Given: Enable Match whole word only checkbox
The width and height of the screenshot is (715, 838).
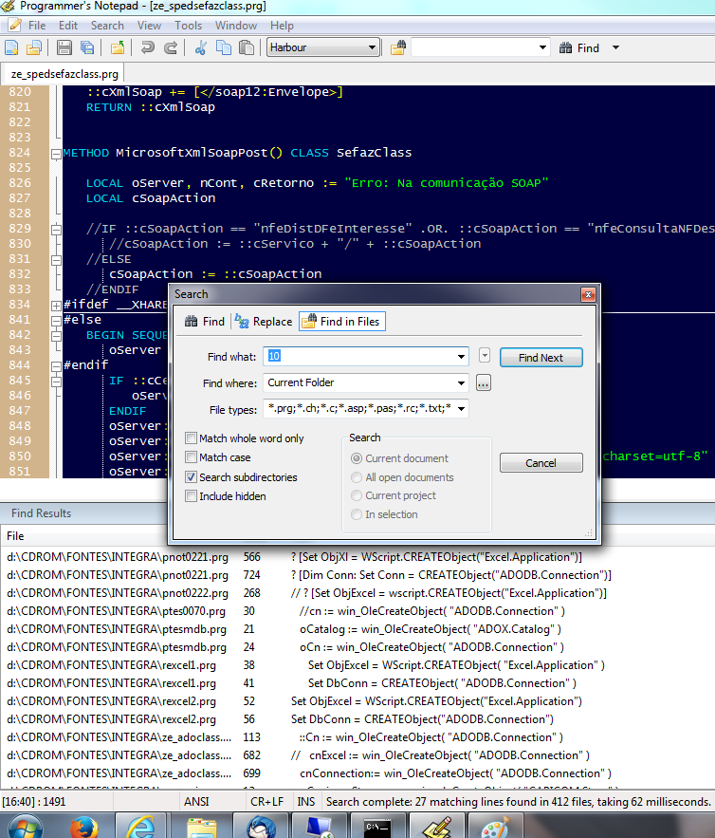Looking at the screenshot, I should click(192, 438).
